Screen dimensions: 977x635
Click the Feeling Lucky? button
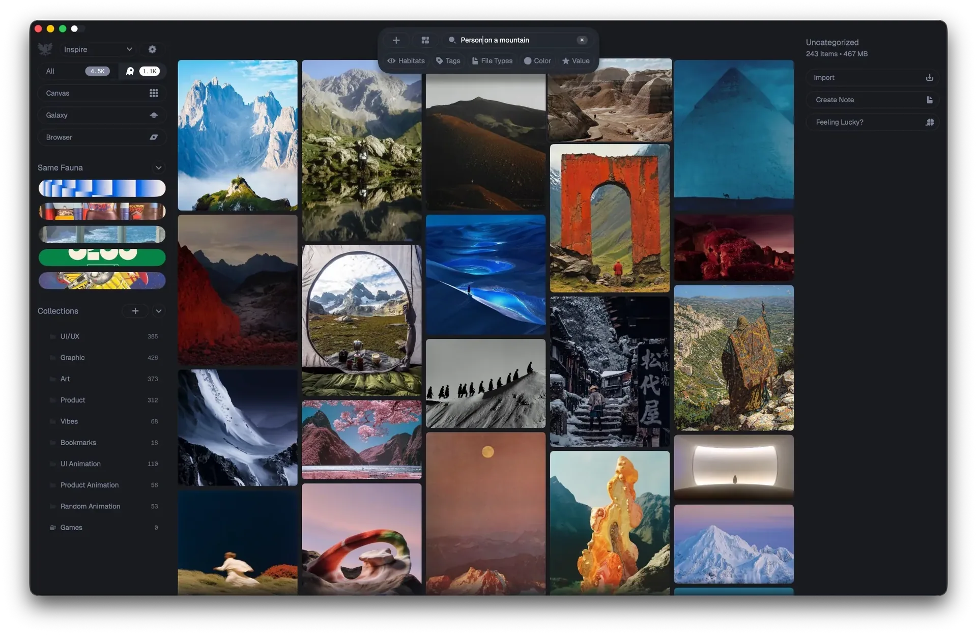pos(872,122)
